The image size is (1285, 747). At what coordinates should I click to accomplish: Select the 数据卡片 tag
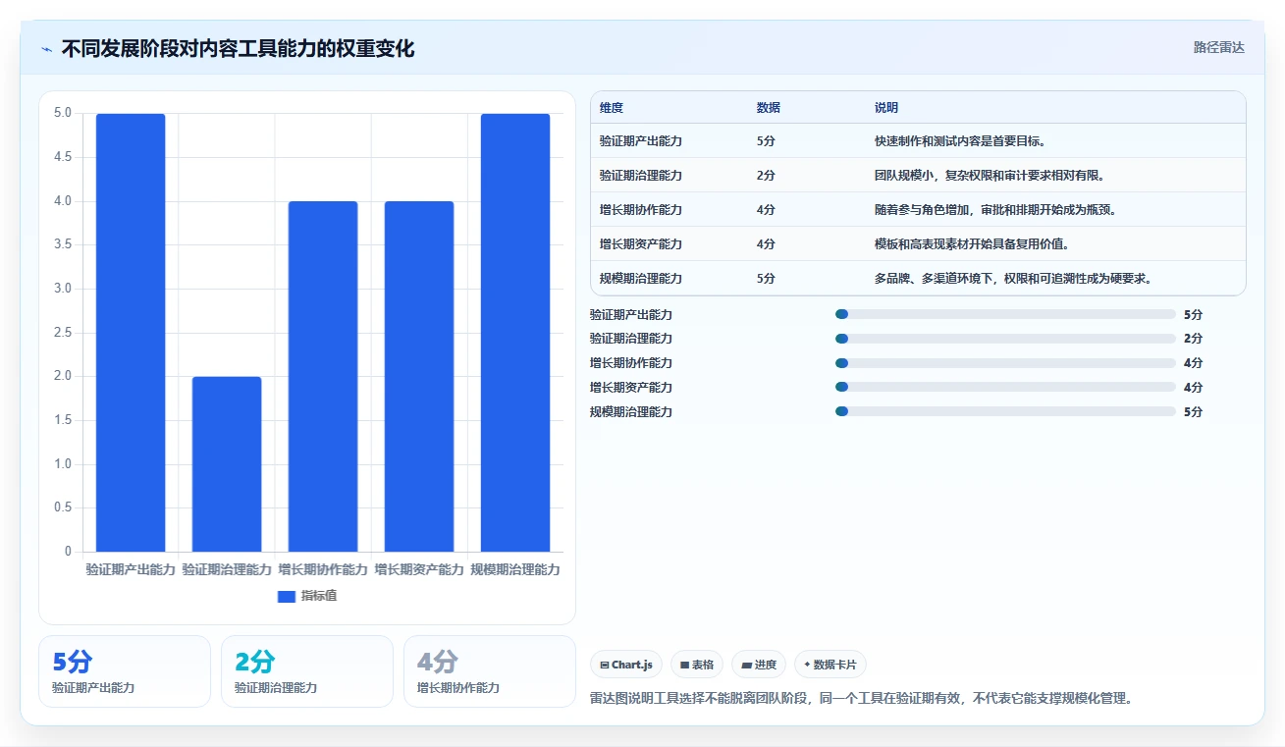(x=830, y=665)
